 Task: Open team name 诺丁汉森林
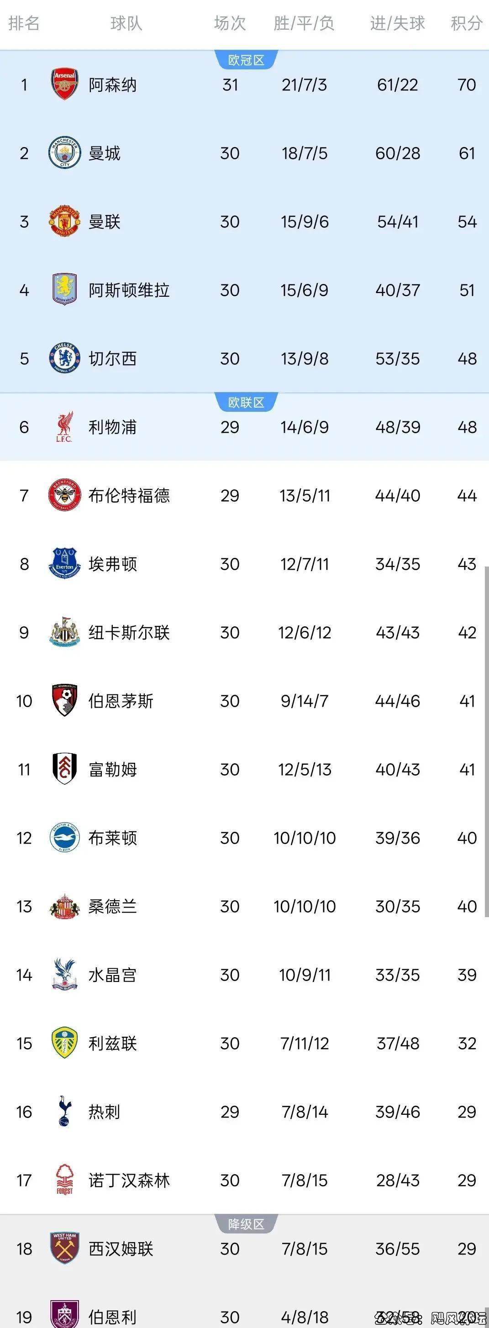129,1180
